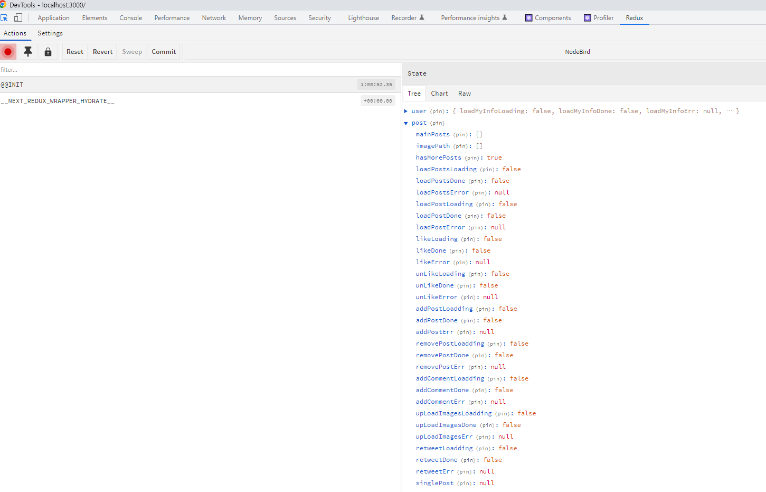Open the Application panel tab
Viewport: 766px width, 492px height.
pyautogui.click(x=54, y=18)
